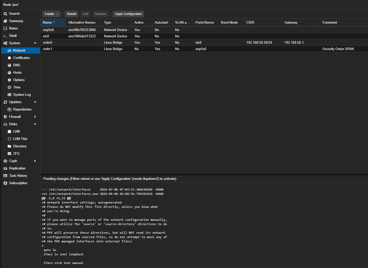This screenshot has height=268, width=368.
Task: Open the Summary book icon
Action: 5,21
